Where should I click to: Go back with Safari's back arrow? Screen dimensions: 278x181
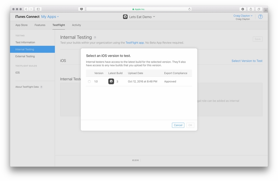point(26,9)
